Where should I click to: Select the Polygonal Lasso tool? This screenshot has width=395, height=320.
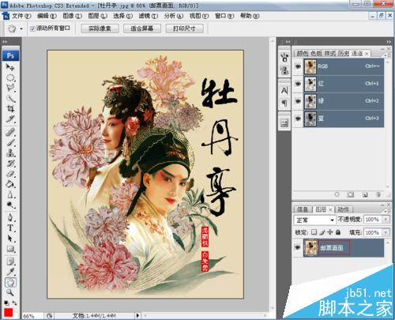(10, 88)
